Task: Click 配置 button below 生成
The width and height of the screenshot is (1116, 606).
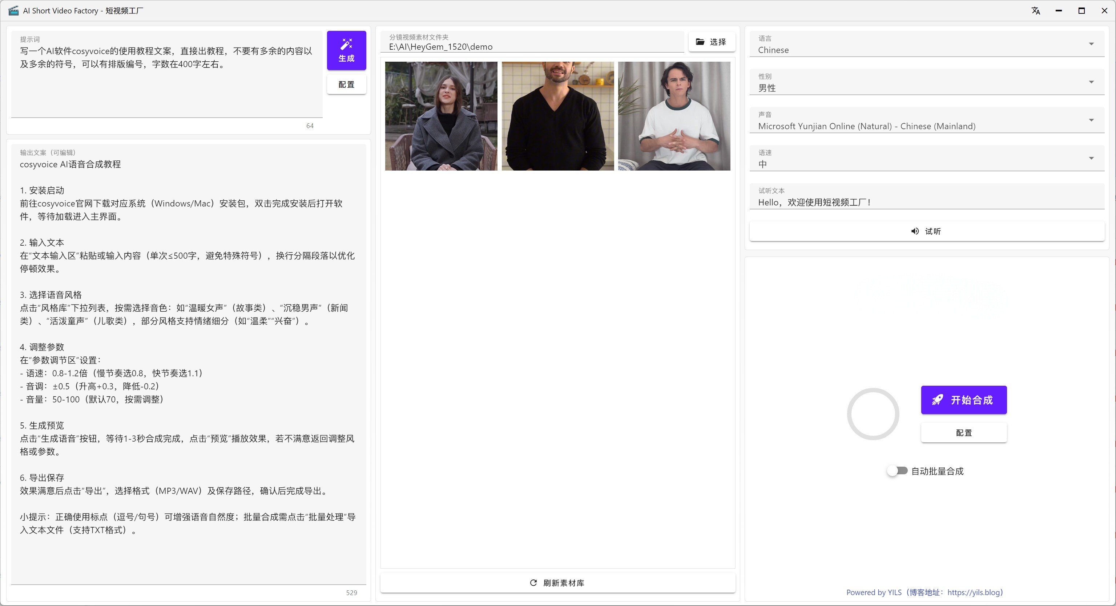Action: click(x=346, y=84)
